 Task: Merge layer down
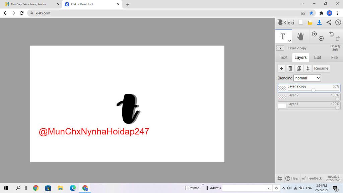pos(307,68)
